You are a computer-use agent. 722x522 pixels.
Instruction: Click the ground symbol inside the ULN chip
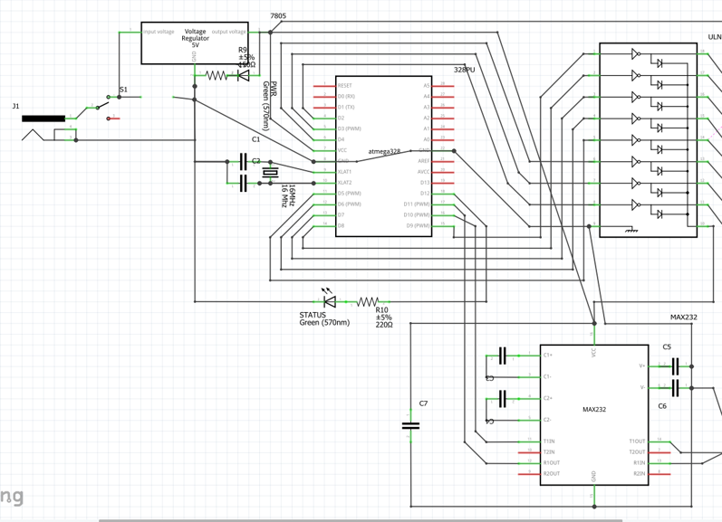(x=631, y=230)
